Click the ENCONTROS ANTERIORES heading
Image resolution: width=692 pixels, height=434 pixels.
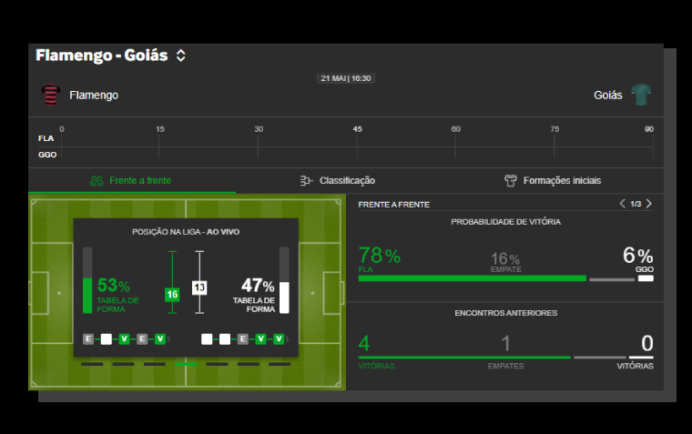pyautogui.click(x=505, y=313)
